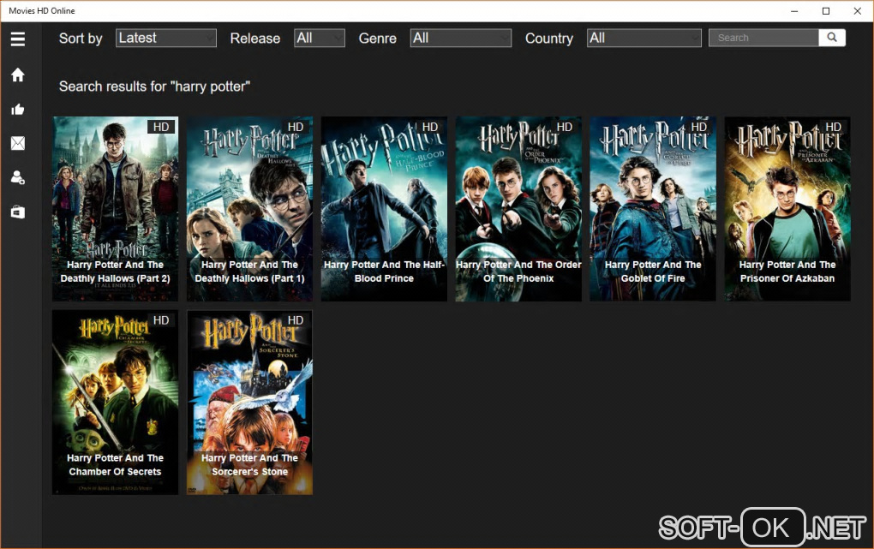The width and height of the screenshot is (874, 549).
Task: Click the thumbs-up like icon
Action: [x=18, y=110]
